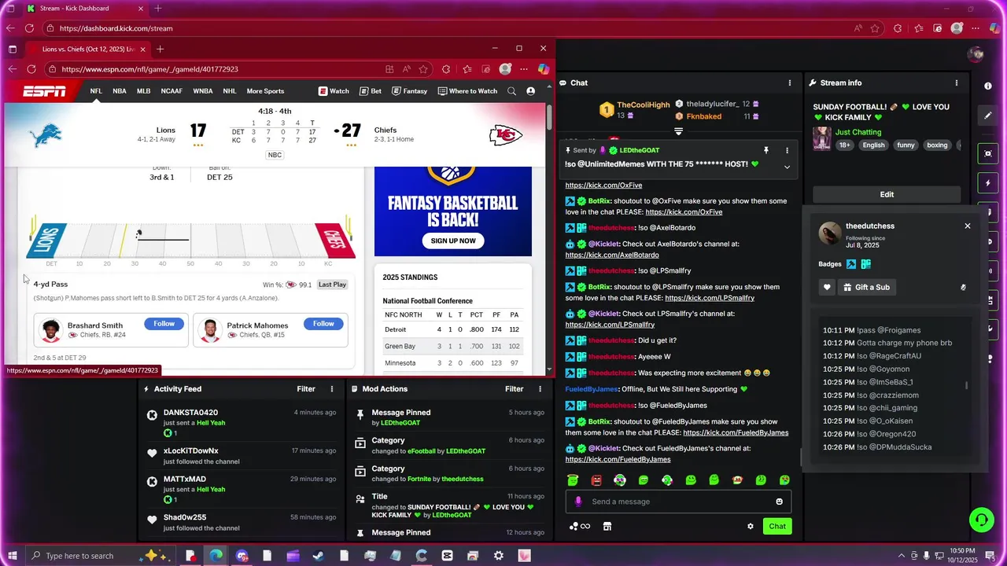Open Mod Actions Filter dropdown
Image resolution: width=1007 pixels, height=566 pixels.
pyautogui.click(x=515, y=389)
